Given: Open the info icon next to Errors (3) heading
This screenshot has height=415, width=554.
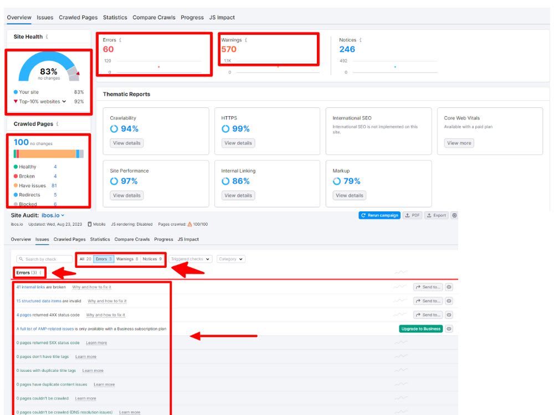Looking at the screenshot, I should [x=40, y=273].
